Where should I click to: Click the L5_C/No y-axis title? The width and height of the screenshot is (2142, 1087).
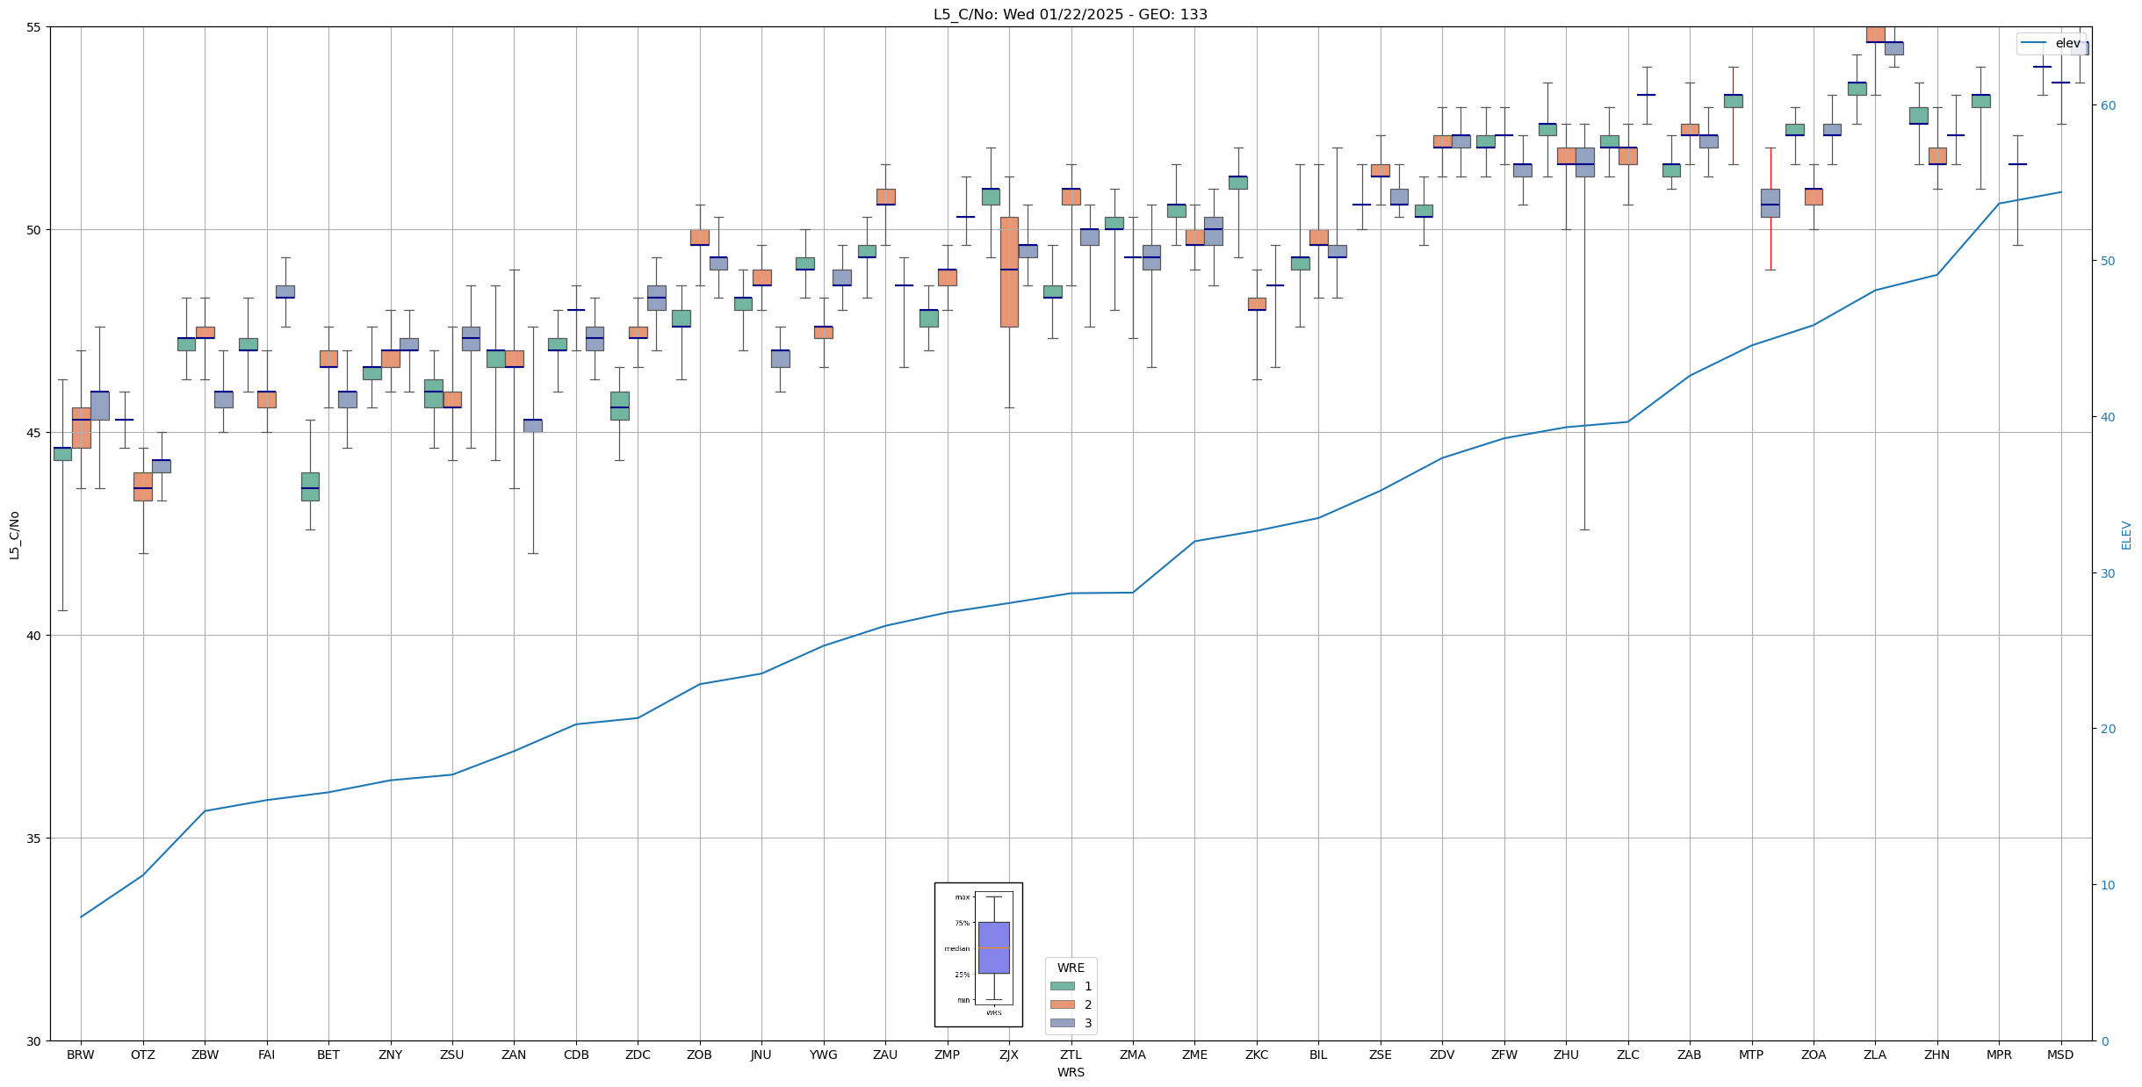(14, 535)
